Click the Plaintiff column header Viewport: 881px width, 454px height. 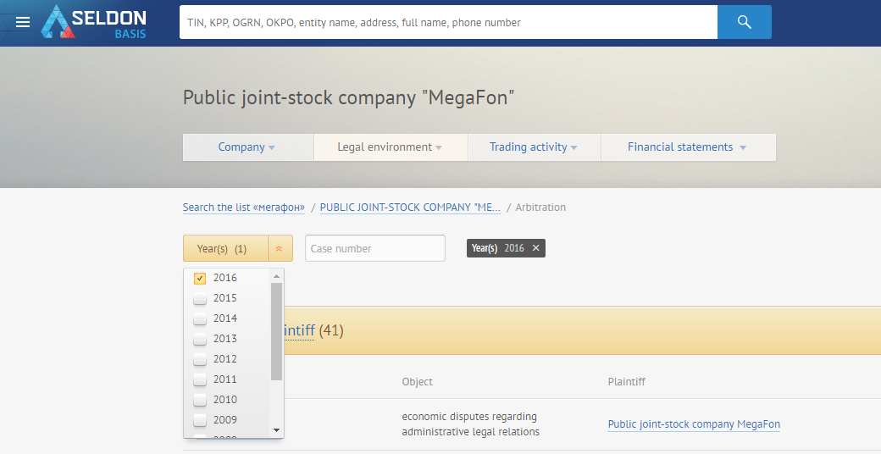pyautogui.click(x=627, y=381)
